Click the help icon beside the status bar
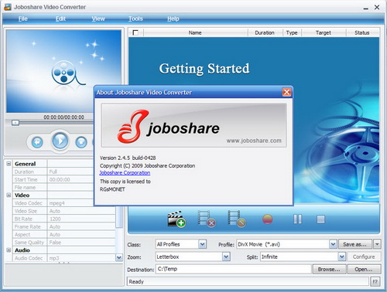 click(375, 282)
